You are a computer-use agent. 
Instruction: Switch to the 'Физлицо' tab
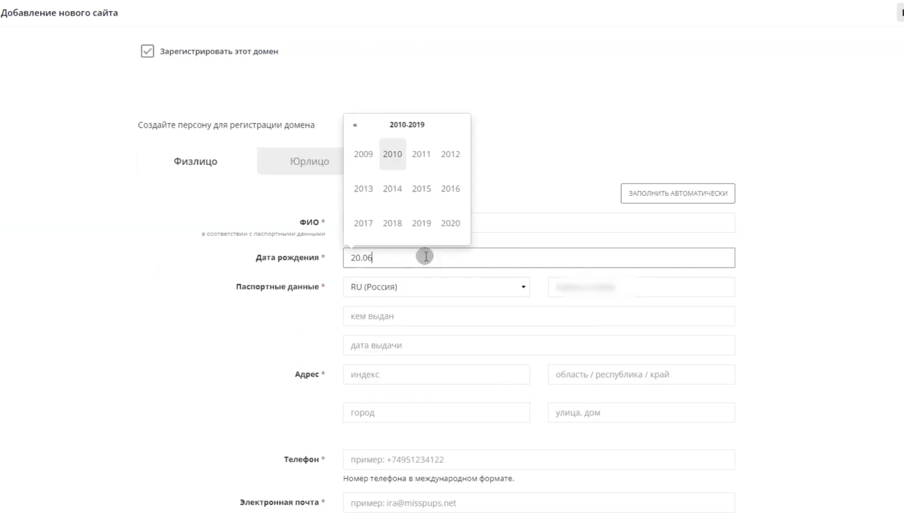point(195,161)
